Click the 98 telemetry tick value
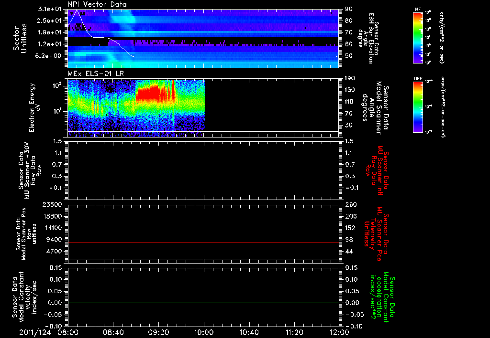Image resolution: width=490 pixels, height=338 pixels. pyautogui.click(x=349, y=240)
